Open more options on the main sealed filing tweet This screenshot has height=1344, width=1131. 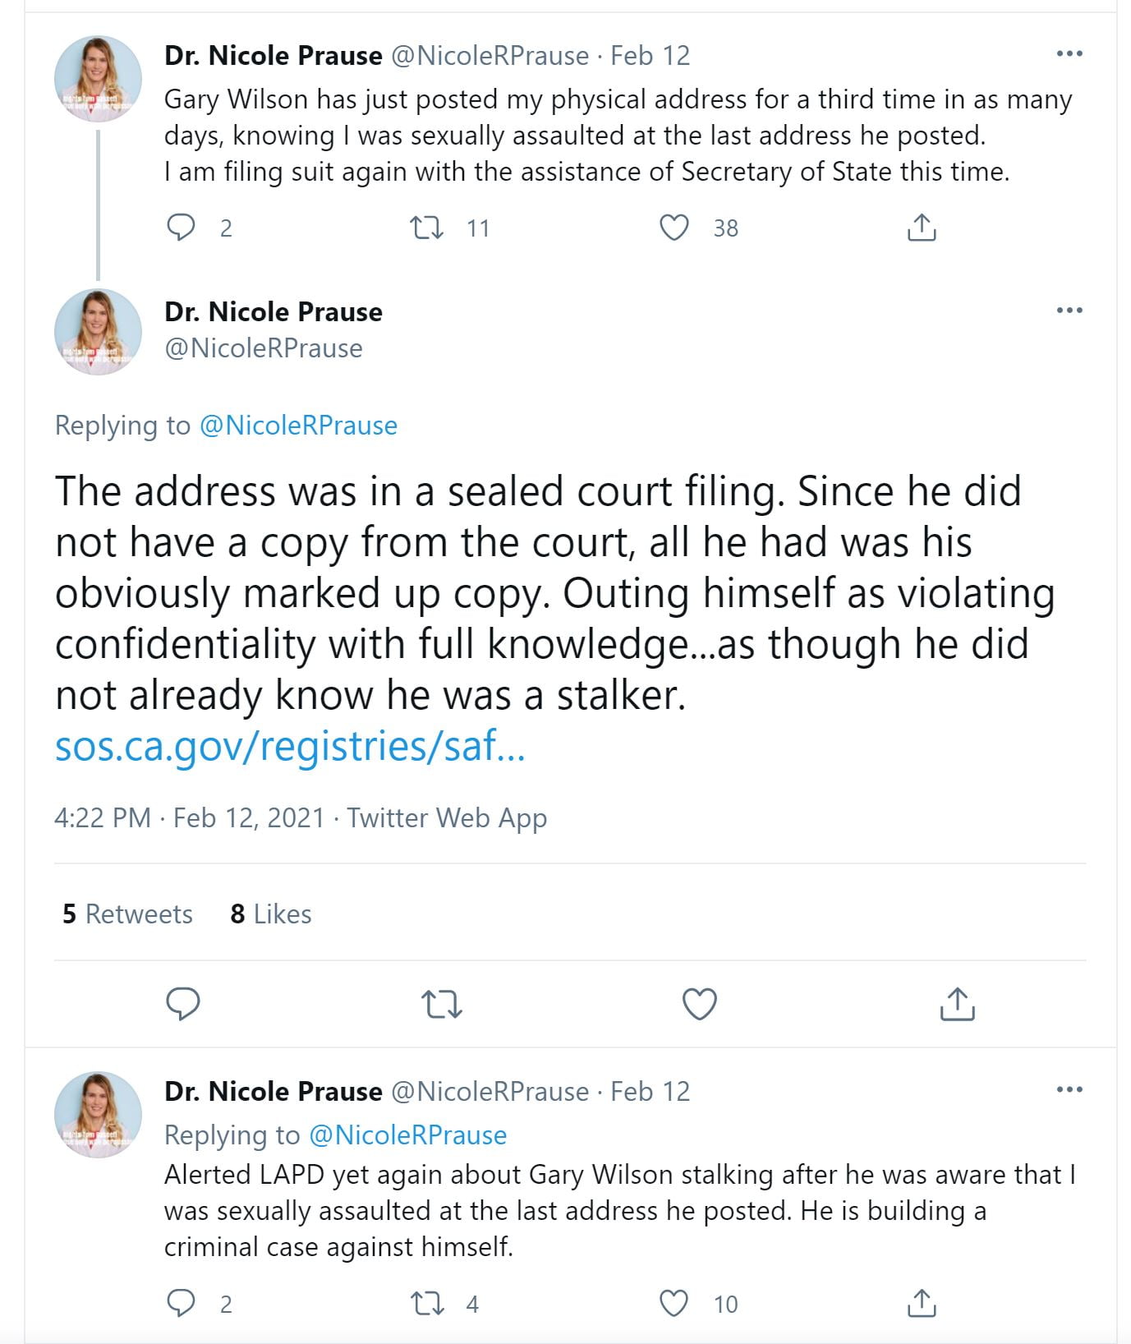point(1069,311)
